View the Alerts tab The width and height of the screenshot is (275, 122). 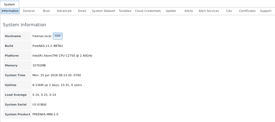pyautogui.click(x=189, y=11)
